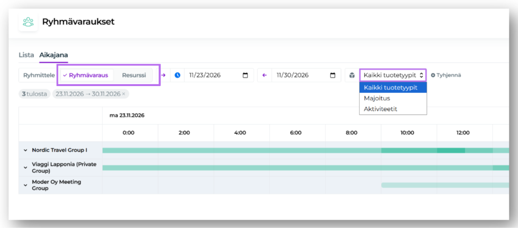
Task: Open the Kaikki tuotetyypit dropdown
Action: pos(393,75)
